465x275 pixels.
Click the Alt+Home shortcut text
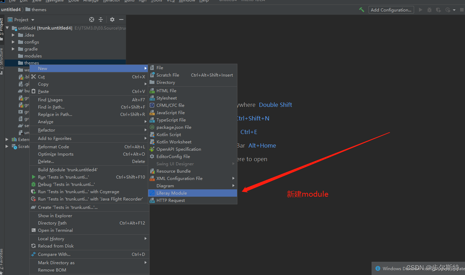pyautogui.click(x=262, y=146)
